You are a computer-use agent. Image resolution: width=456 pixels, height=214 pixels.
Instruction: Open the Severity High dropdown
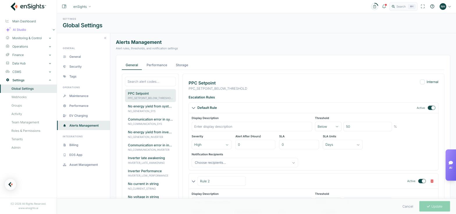pos(211,145)
